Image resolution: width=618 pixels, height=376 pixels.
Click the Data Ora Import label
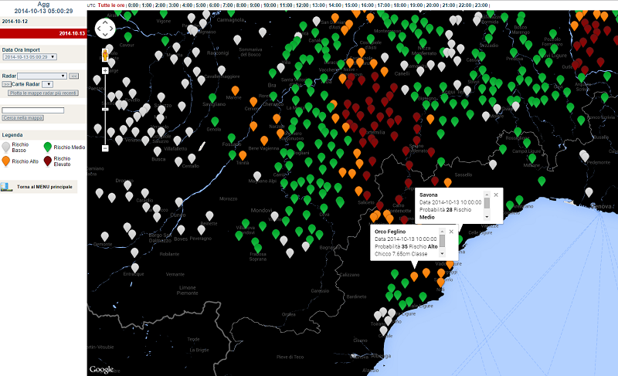click(x=21, y=49)
